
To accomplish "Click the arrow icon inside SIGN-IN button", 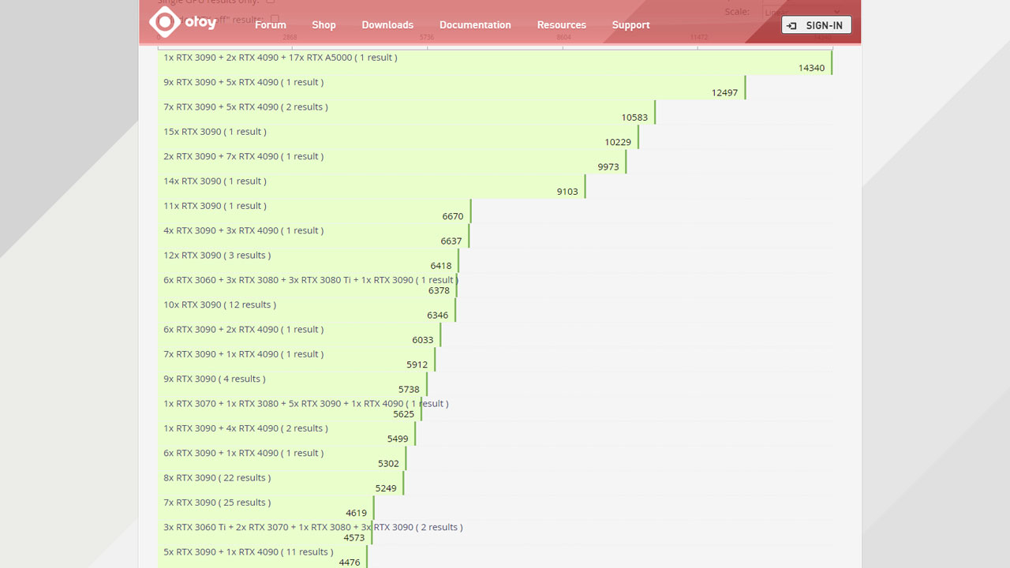I will coord(792,26).
